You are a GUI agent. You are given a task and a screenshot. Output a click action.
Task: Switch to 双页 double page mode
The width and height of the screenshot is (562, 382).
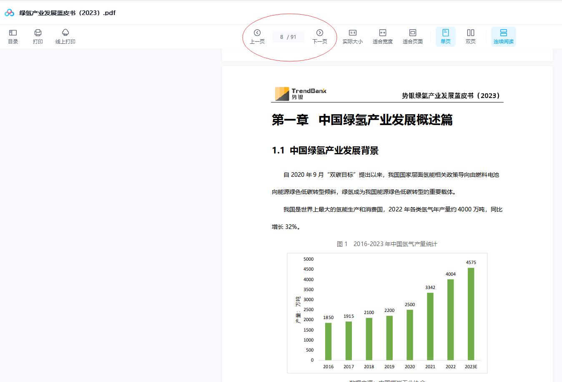tap(470, 36)
